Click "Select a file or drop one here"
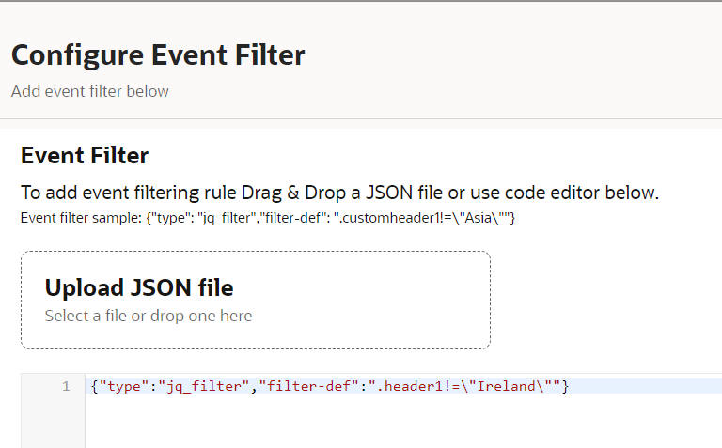This screenshot has height=448, width=722. 149,316
